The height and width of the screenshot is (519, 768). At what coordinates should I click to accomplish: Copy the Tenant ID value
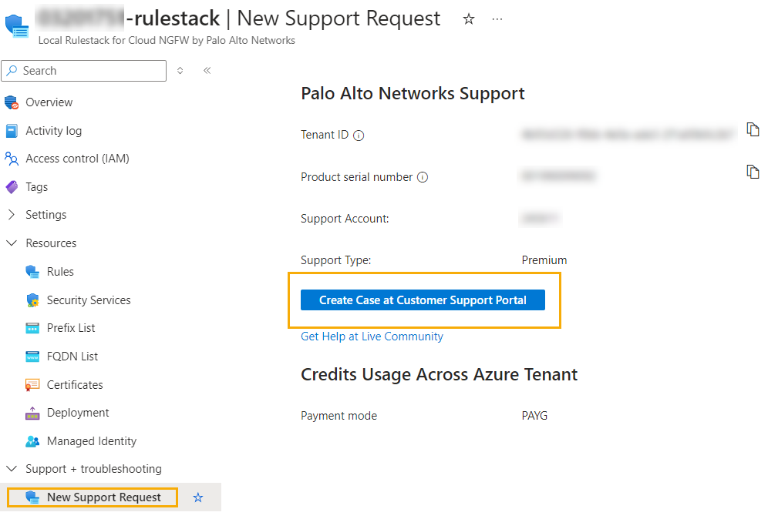[x=753, y=129]
